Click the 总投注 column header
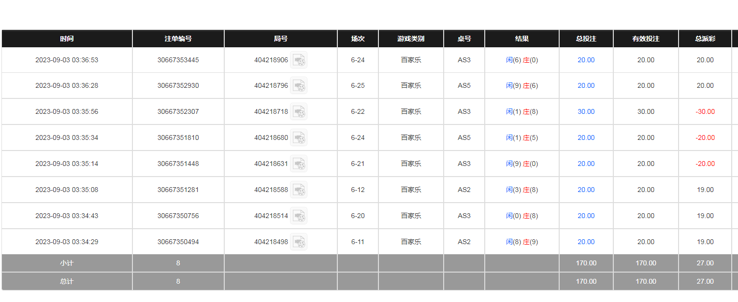738x302 pixels. 586,39
